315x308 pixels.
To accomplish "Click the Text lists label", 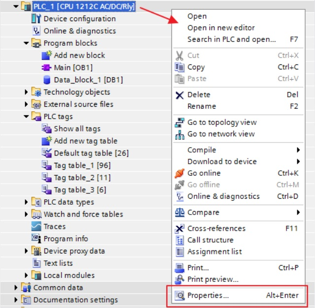I will [58, 263].
